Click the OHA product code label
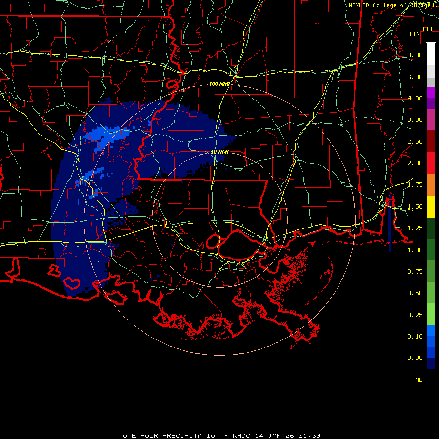 [x=429, y=29]
